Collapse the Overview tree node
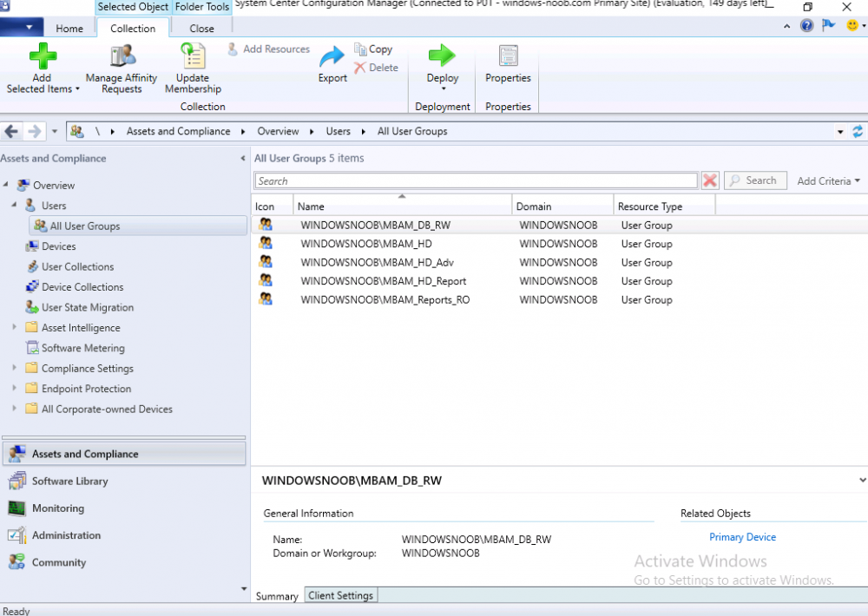This screenshot has height=616, width=868. pos(6,184)
